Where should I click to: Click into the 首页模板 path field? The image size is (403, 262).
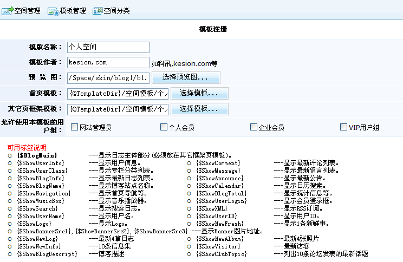pyautogui.click(x=117, y=94)
